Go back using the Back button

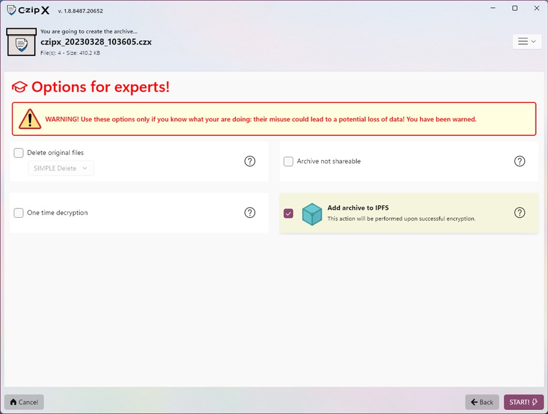coord(482,401)
